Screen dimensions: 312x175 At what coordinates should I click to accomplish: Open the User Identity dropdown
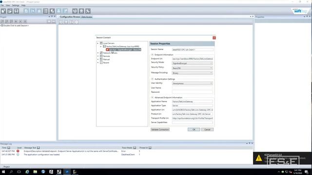(x=192, y=83)
